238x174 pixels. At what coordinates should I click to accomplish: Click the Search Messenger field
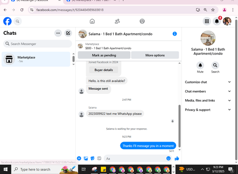[x=38, y=44]
